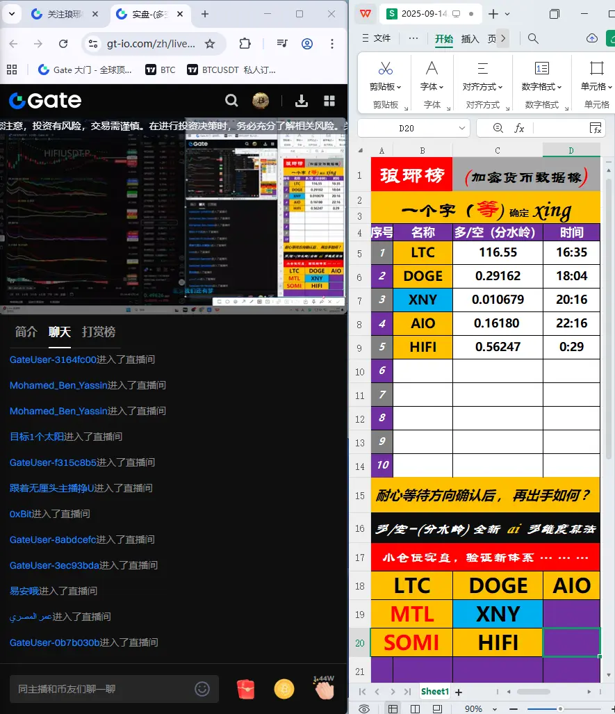615x714 pixels.
Task: Select the column D header
Action: pos(571,150)
